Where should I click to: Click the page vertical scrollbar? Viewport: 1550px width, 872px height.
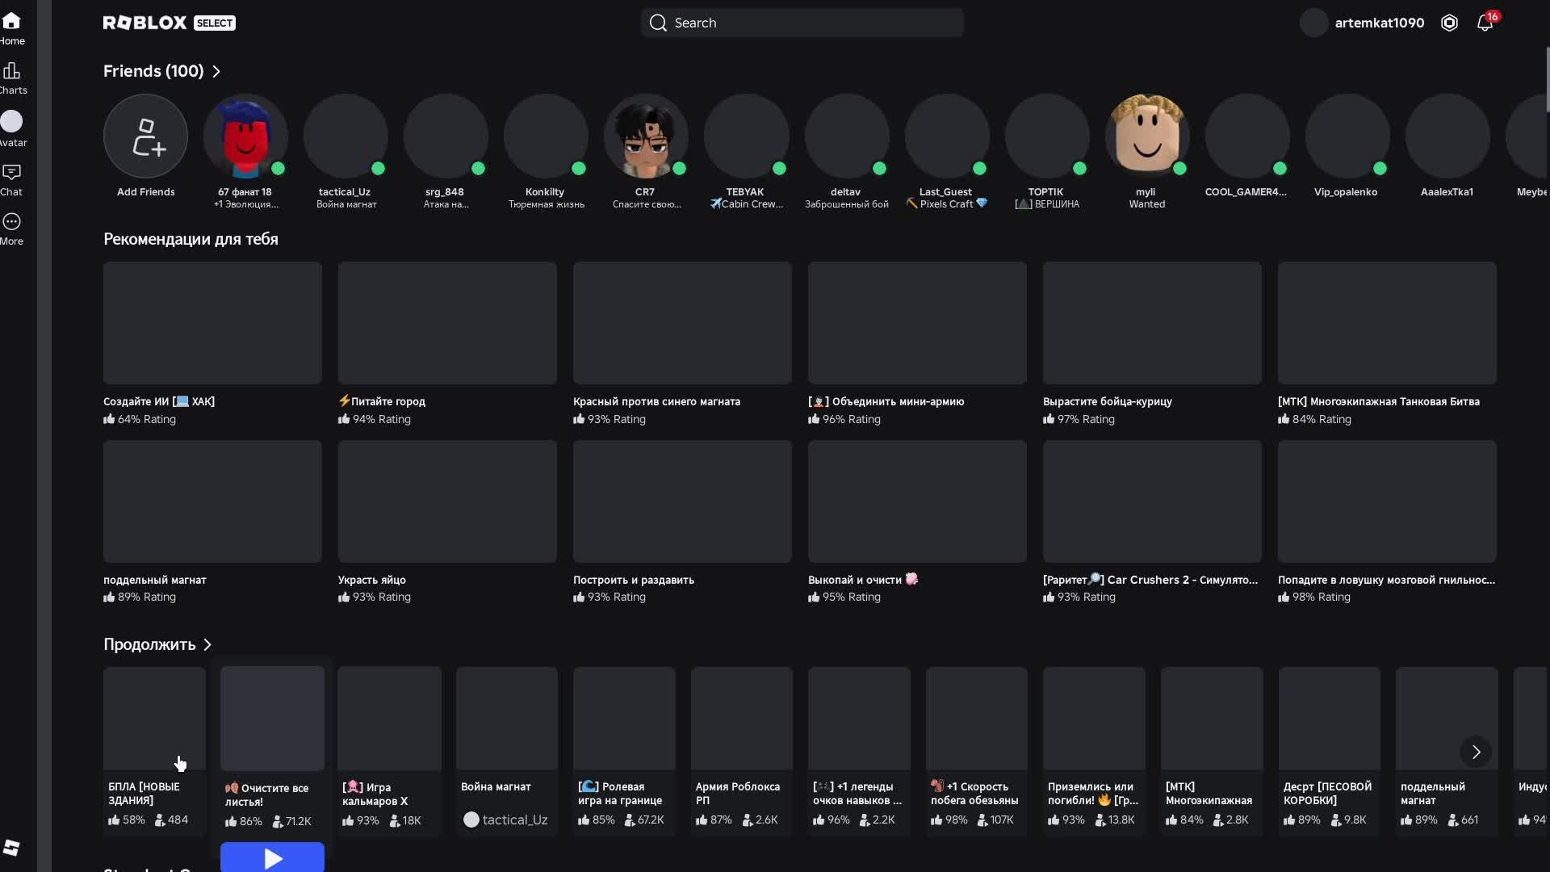[x=1547, y=81]
